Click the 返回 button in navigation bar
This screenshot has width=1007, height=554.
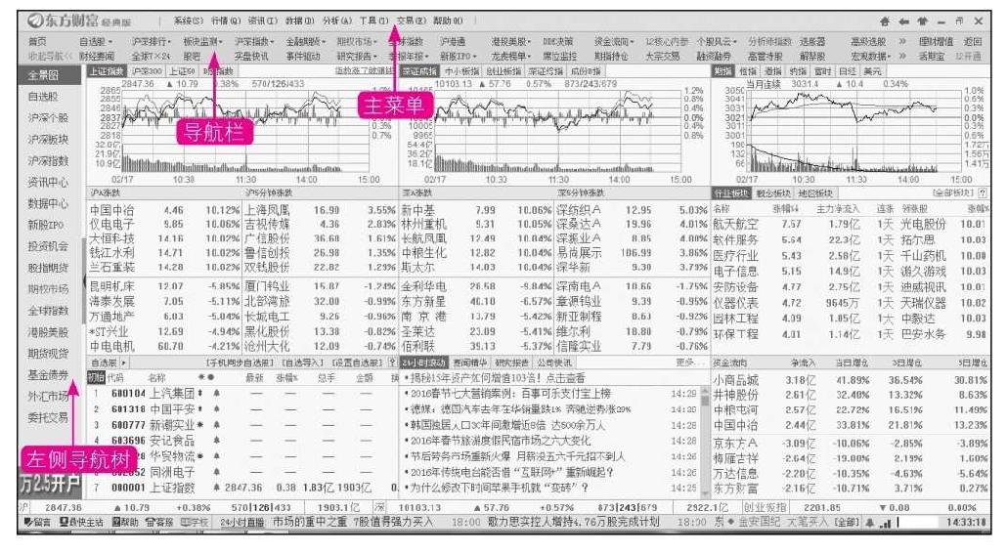(973, 42)
